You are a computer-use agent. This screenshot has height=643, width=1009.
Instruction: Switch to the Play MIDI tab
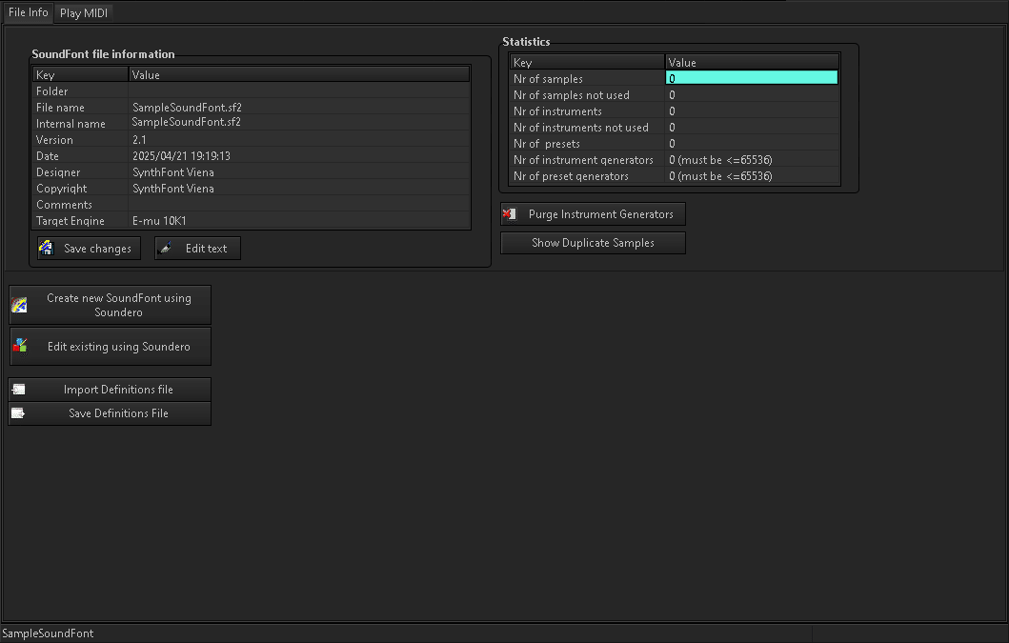tap(83, 12)
